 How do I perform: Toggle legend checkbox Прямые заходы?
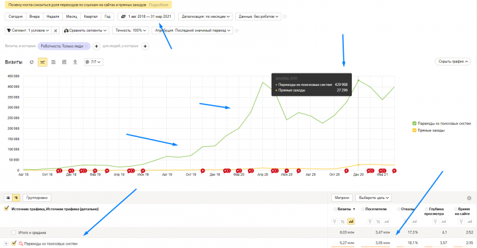tap(414, 130)
